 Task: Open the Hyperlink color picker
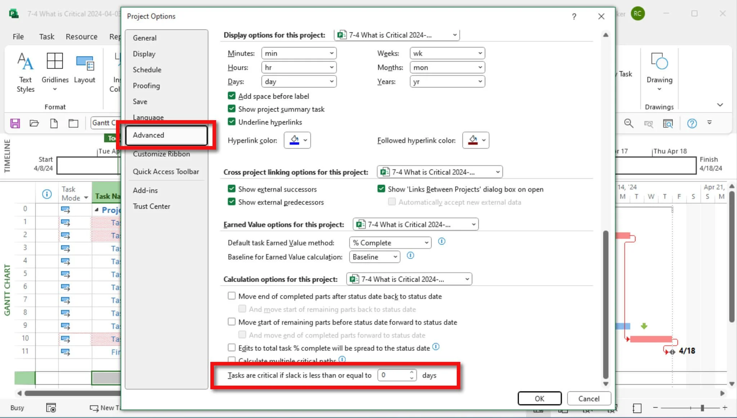[x=297, y=140]
